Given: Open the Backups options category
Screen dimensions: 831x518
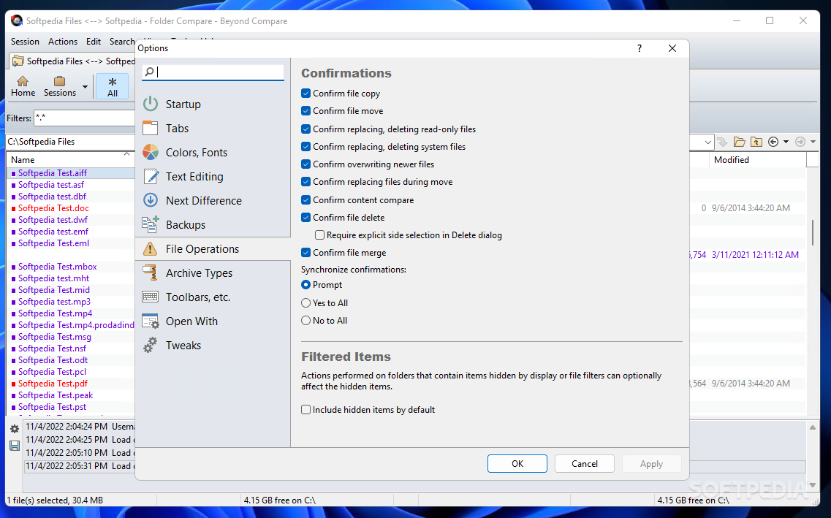Looking at the screenshot, I should pos(213,224).
